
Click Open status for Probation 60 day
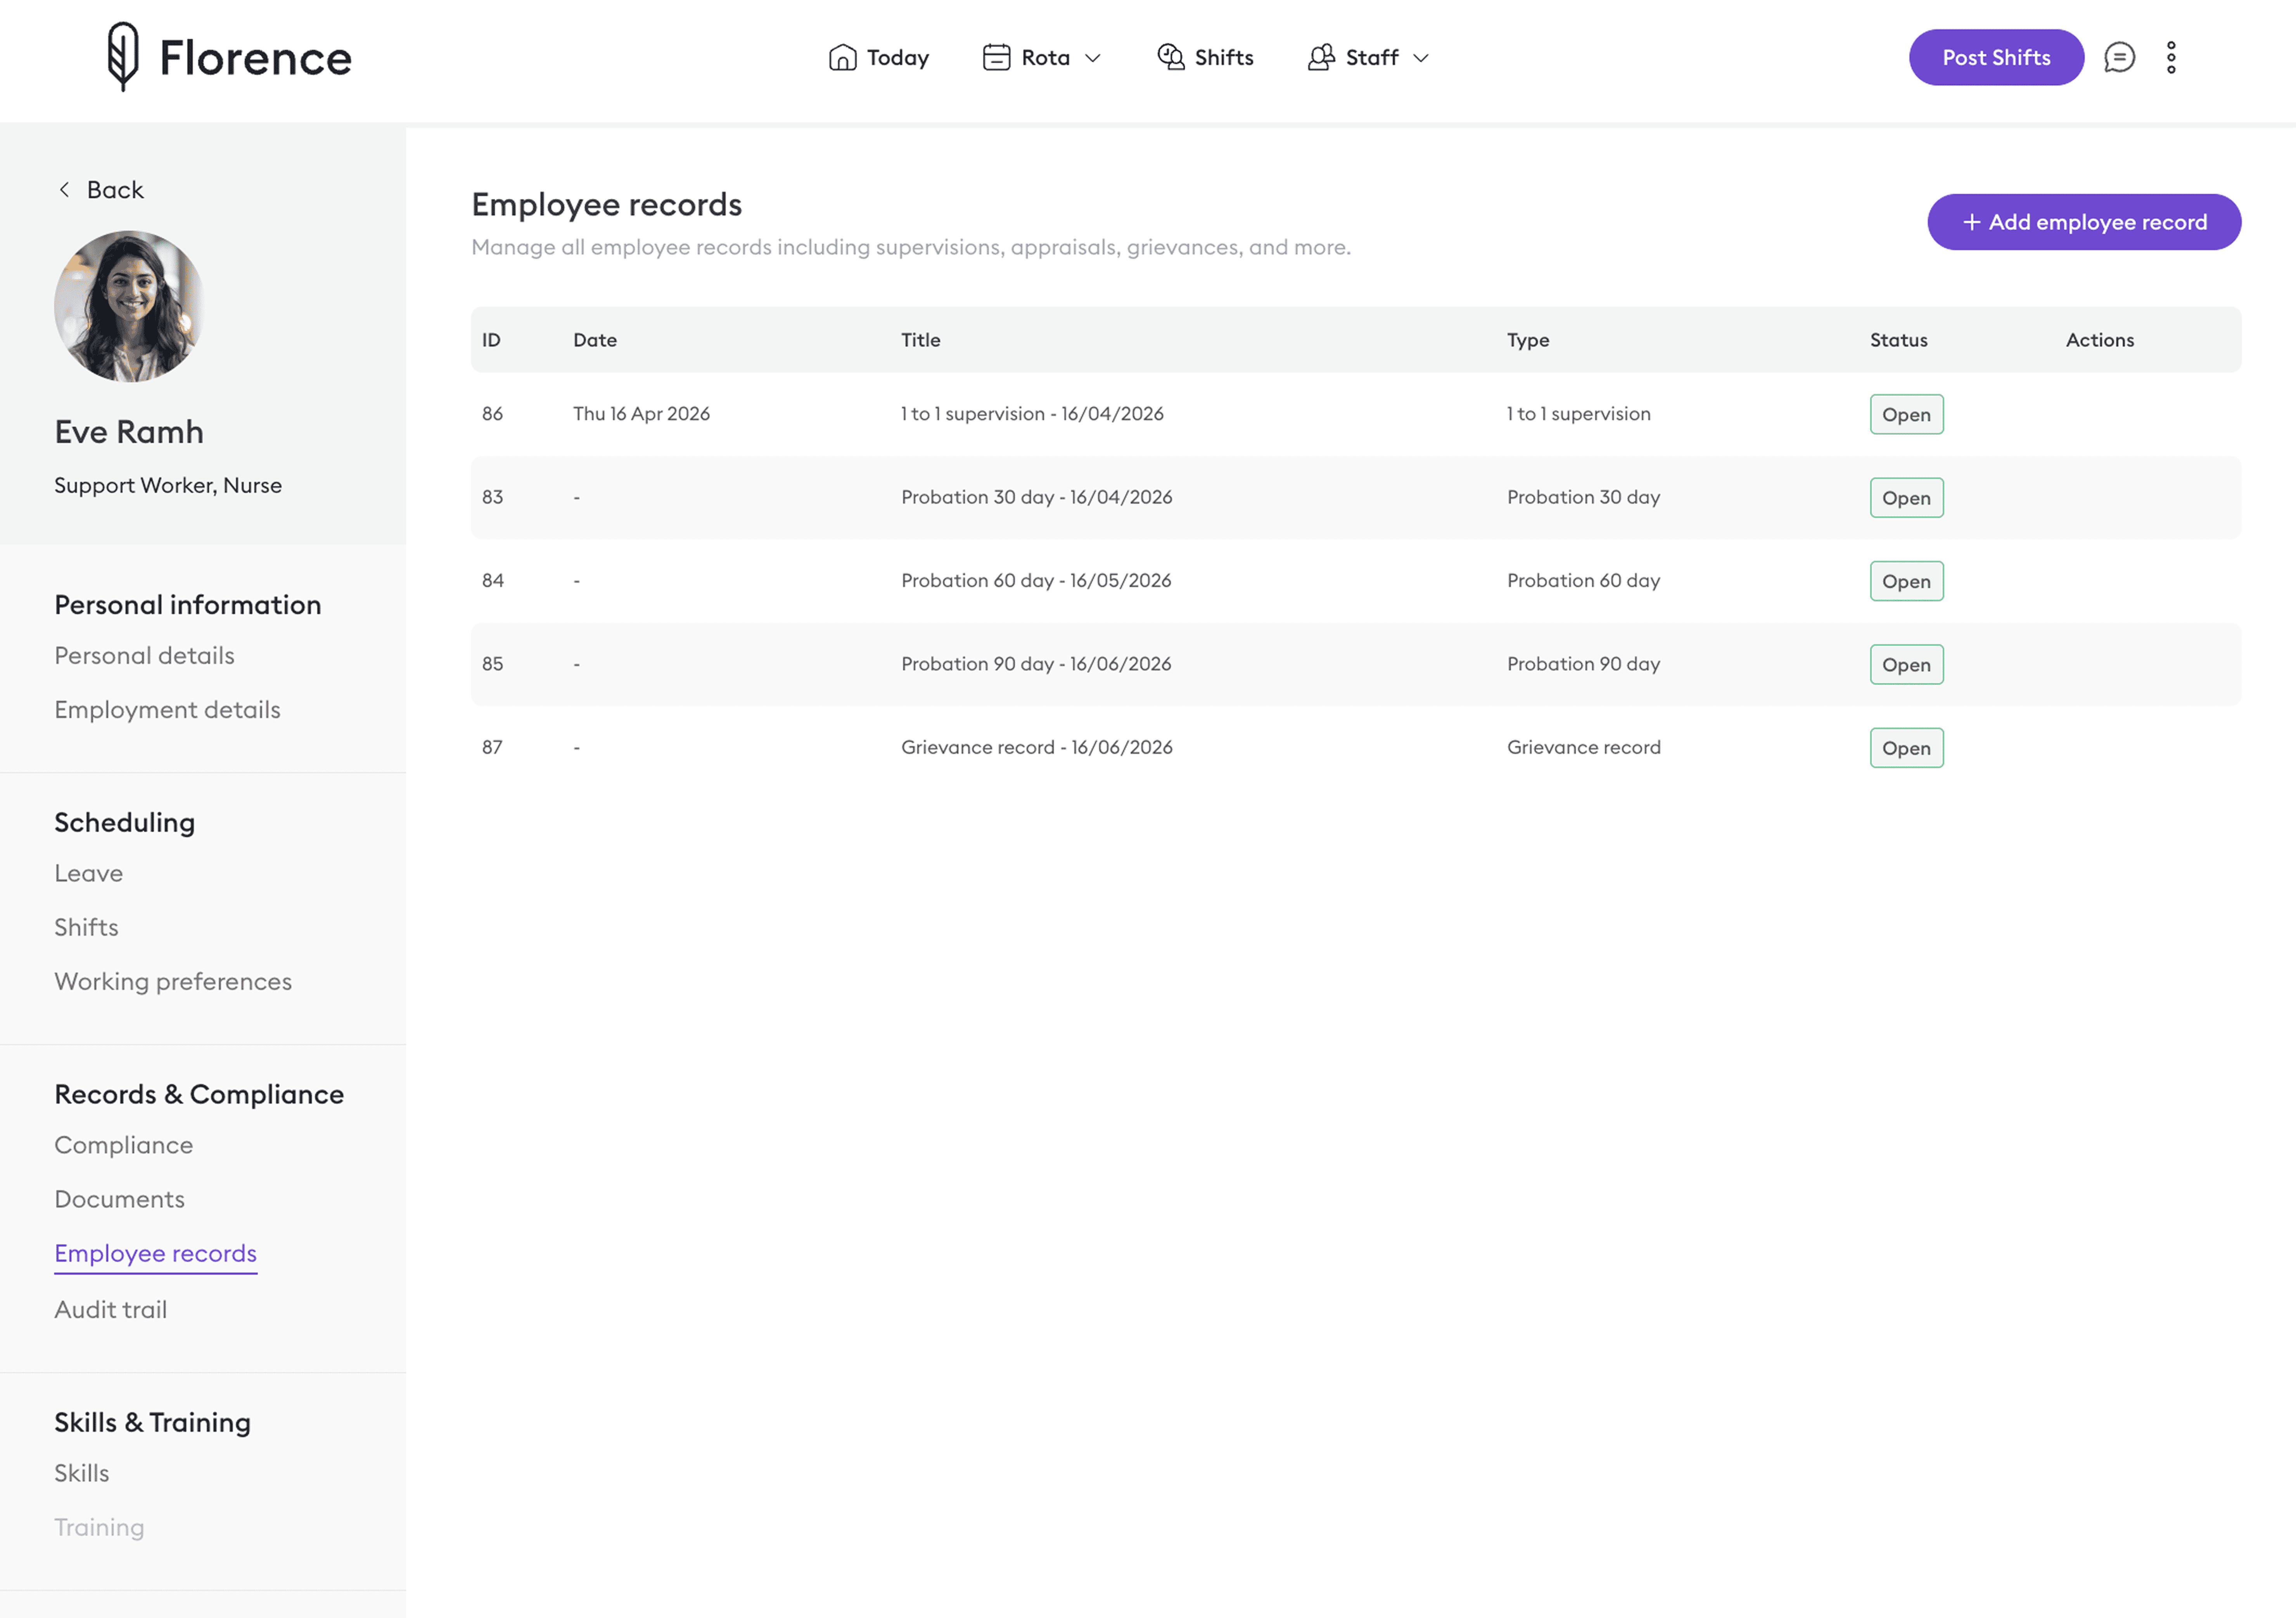(x=1906, y=581)
